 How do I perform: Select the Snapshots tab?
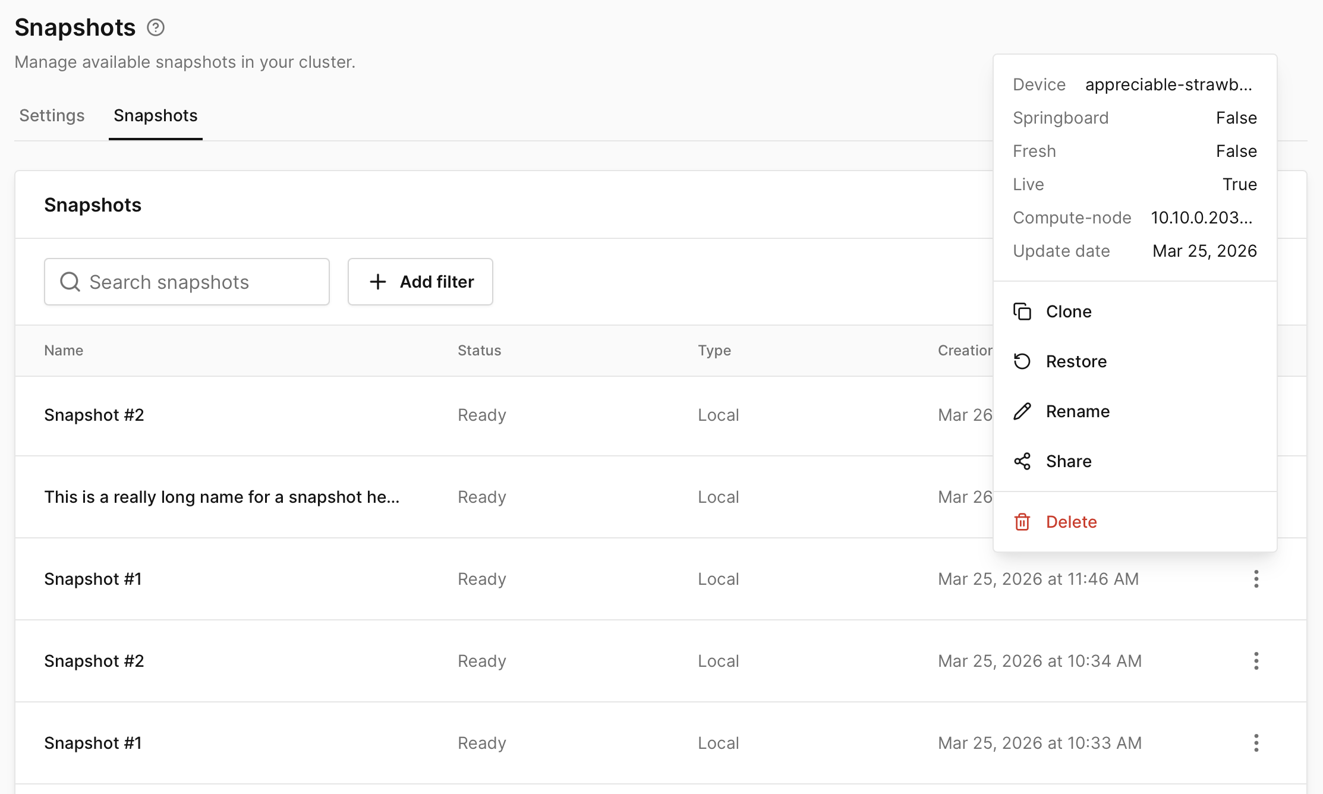[x=155, y=115]
